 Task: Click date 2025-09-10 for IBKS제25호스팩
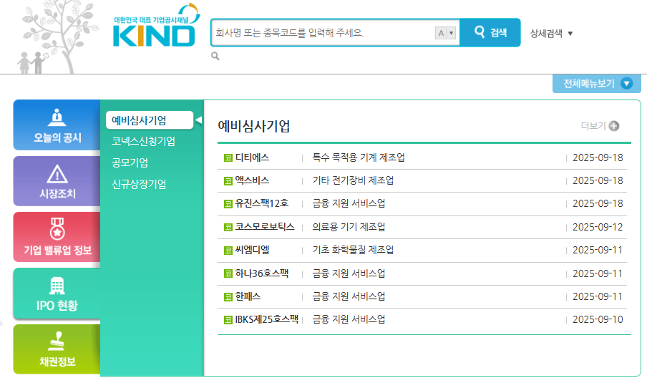point(598,319)
